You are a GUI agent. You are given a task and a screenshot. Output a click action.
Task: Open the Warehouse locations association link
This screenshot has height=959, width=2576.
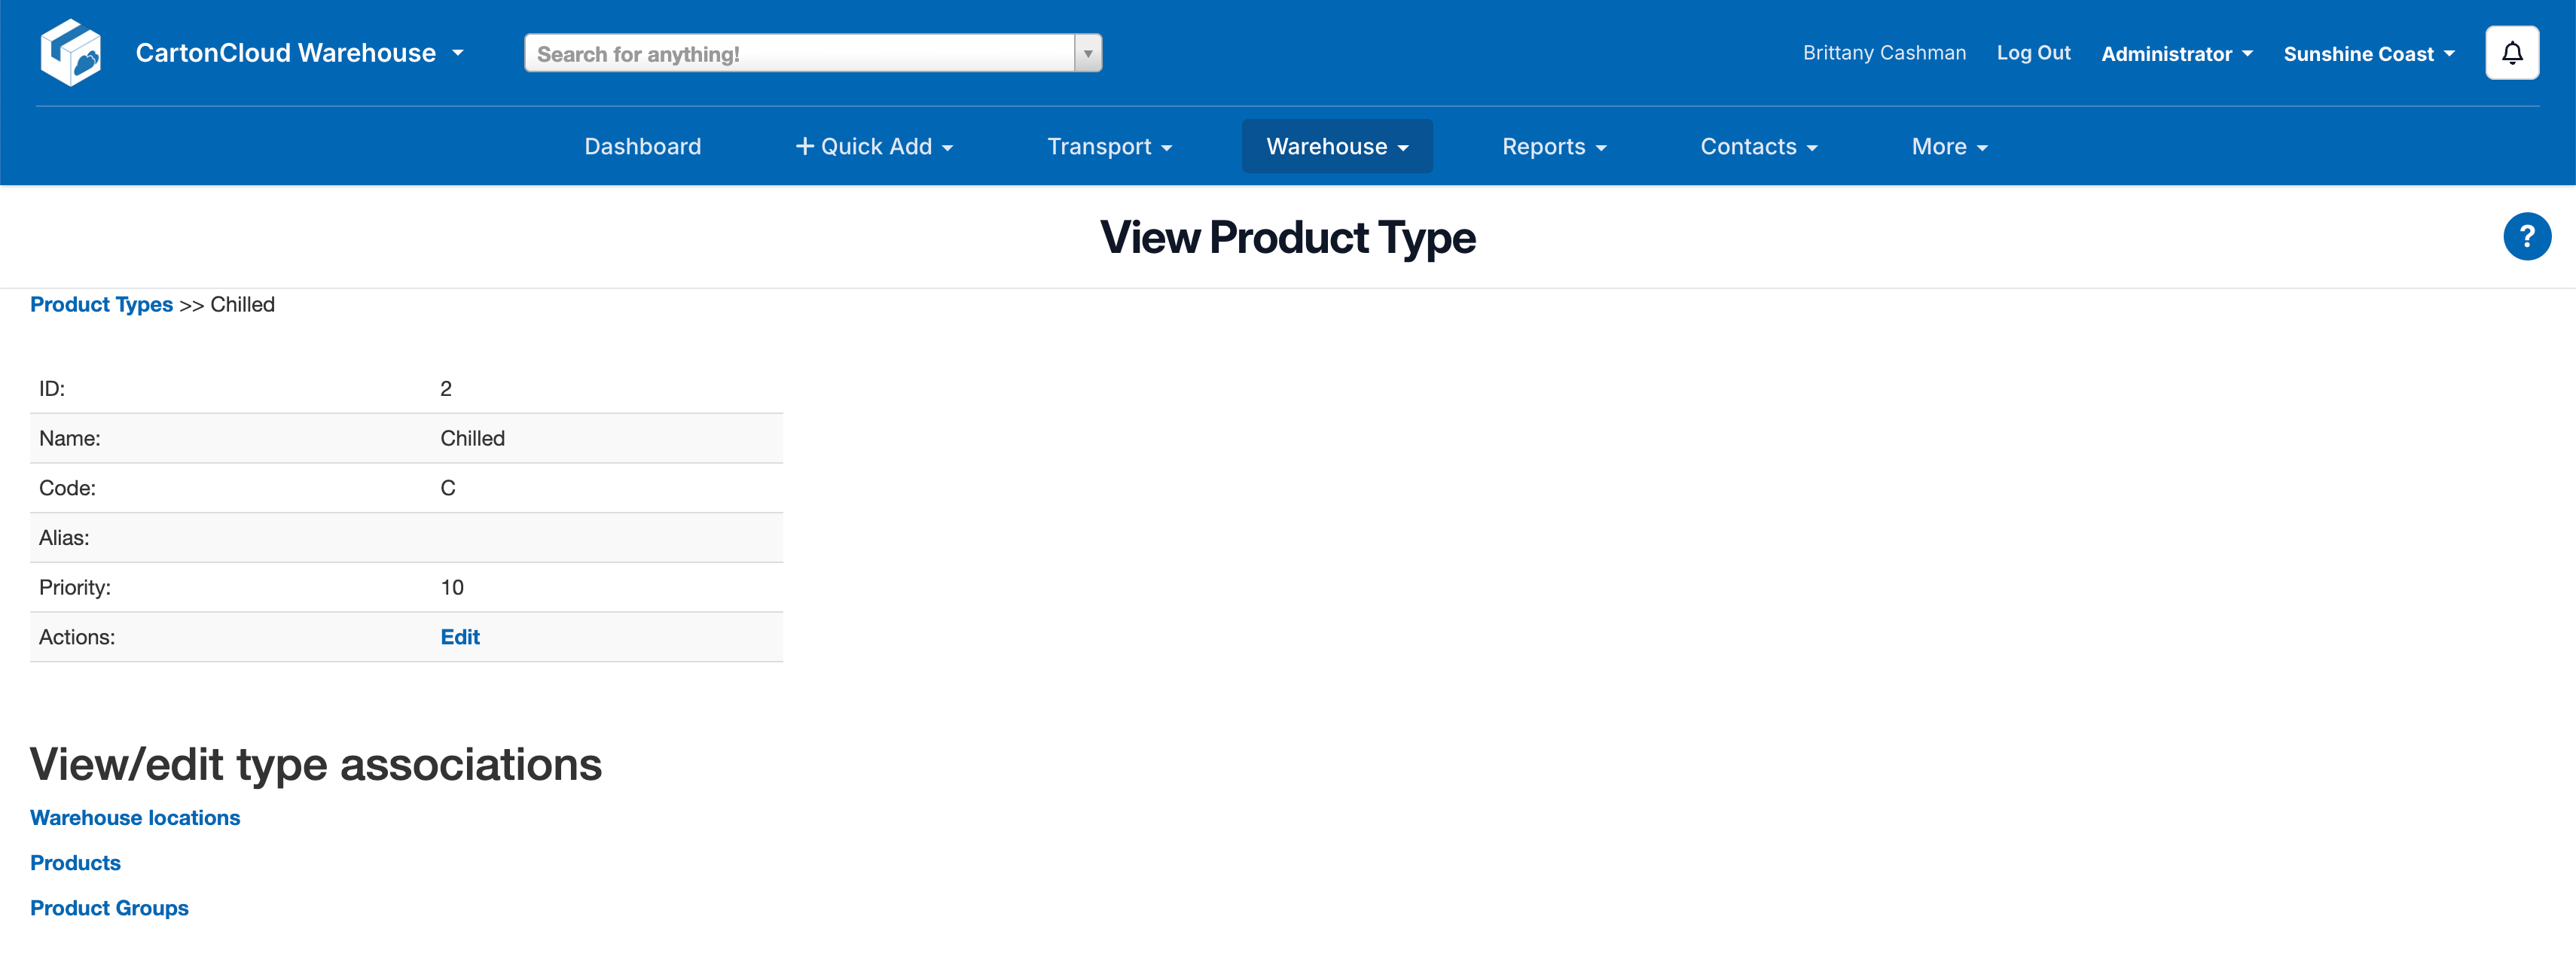coord(135,818)
